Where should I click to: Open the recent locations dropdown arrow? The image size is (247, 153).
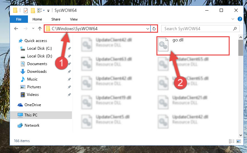coord(33,29)
